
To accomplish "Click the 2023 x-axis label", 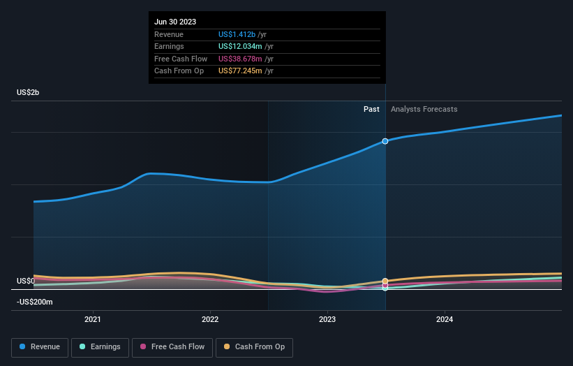I will [x=327, y=319].
